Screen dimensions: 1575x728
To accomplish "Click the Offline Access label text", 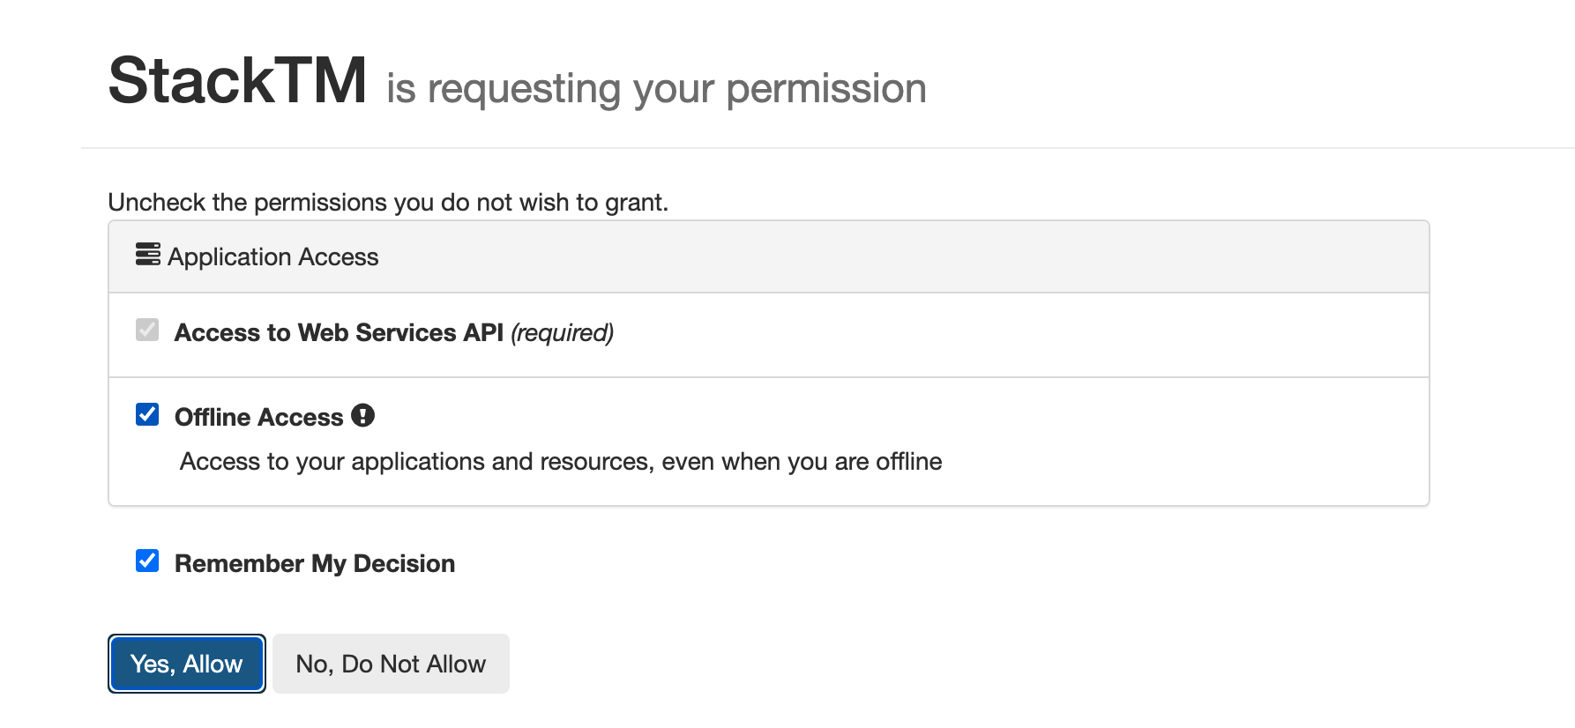I will click(x=258, y=417).
